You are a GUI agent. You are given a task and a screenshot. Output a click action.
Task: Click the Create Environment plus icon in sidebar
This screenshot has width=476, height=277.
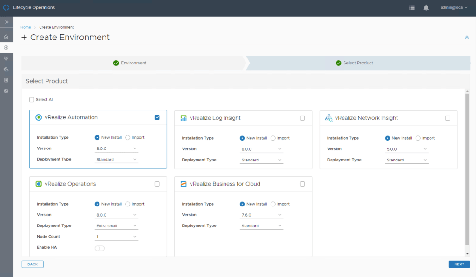click(6, 48)
